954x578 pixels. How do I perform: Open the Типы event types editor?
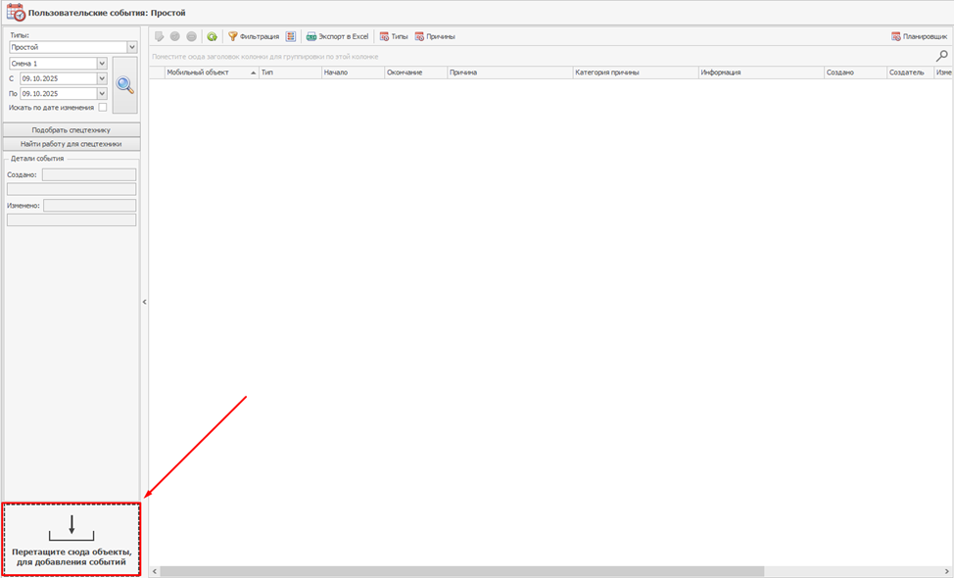point(394,36)
